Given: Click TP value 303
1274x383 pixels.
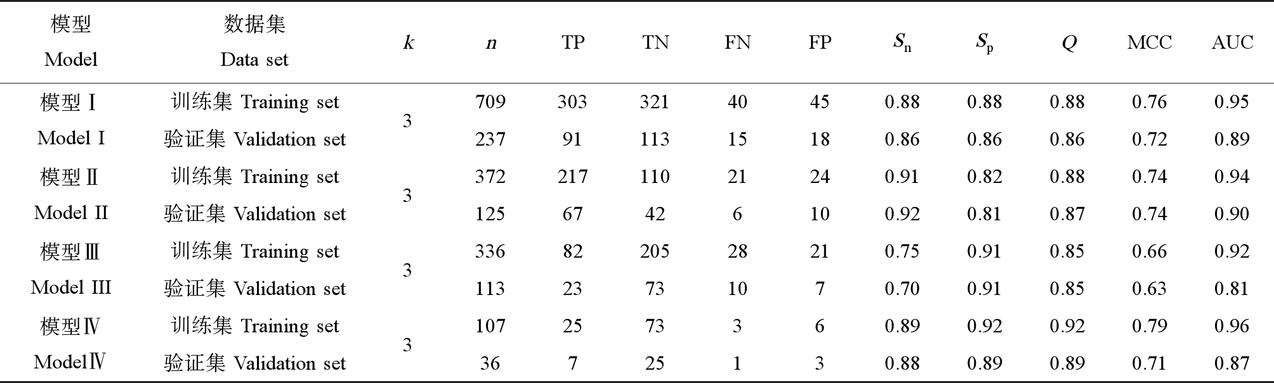Looking at the screenshot, I should (572, 102).
